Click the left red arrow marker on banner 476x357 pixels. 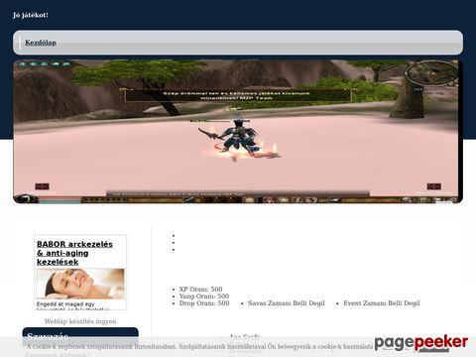[42, 186]
